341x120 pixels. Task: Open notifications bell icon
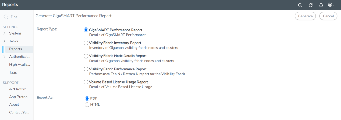click(x=321, y=5)
